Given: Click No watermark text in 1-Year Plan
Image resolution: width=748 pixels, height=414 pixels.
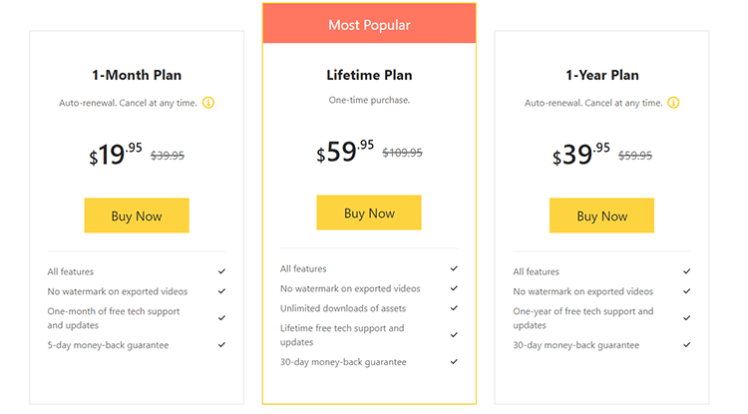Looking at the screenshot, I should coord(583,291).
